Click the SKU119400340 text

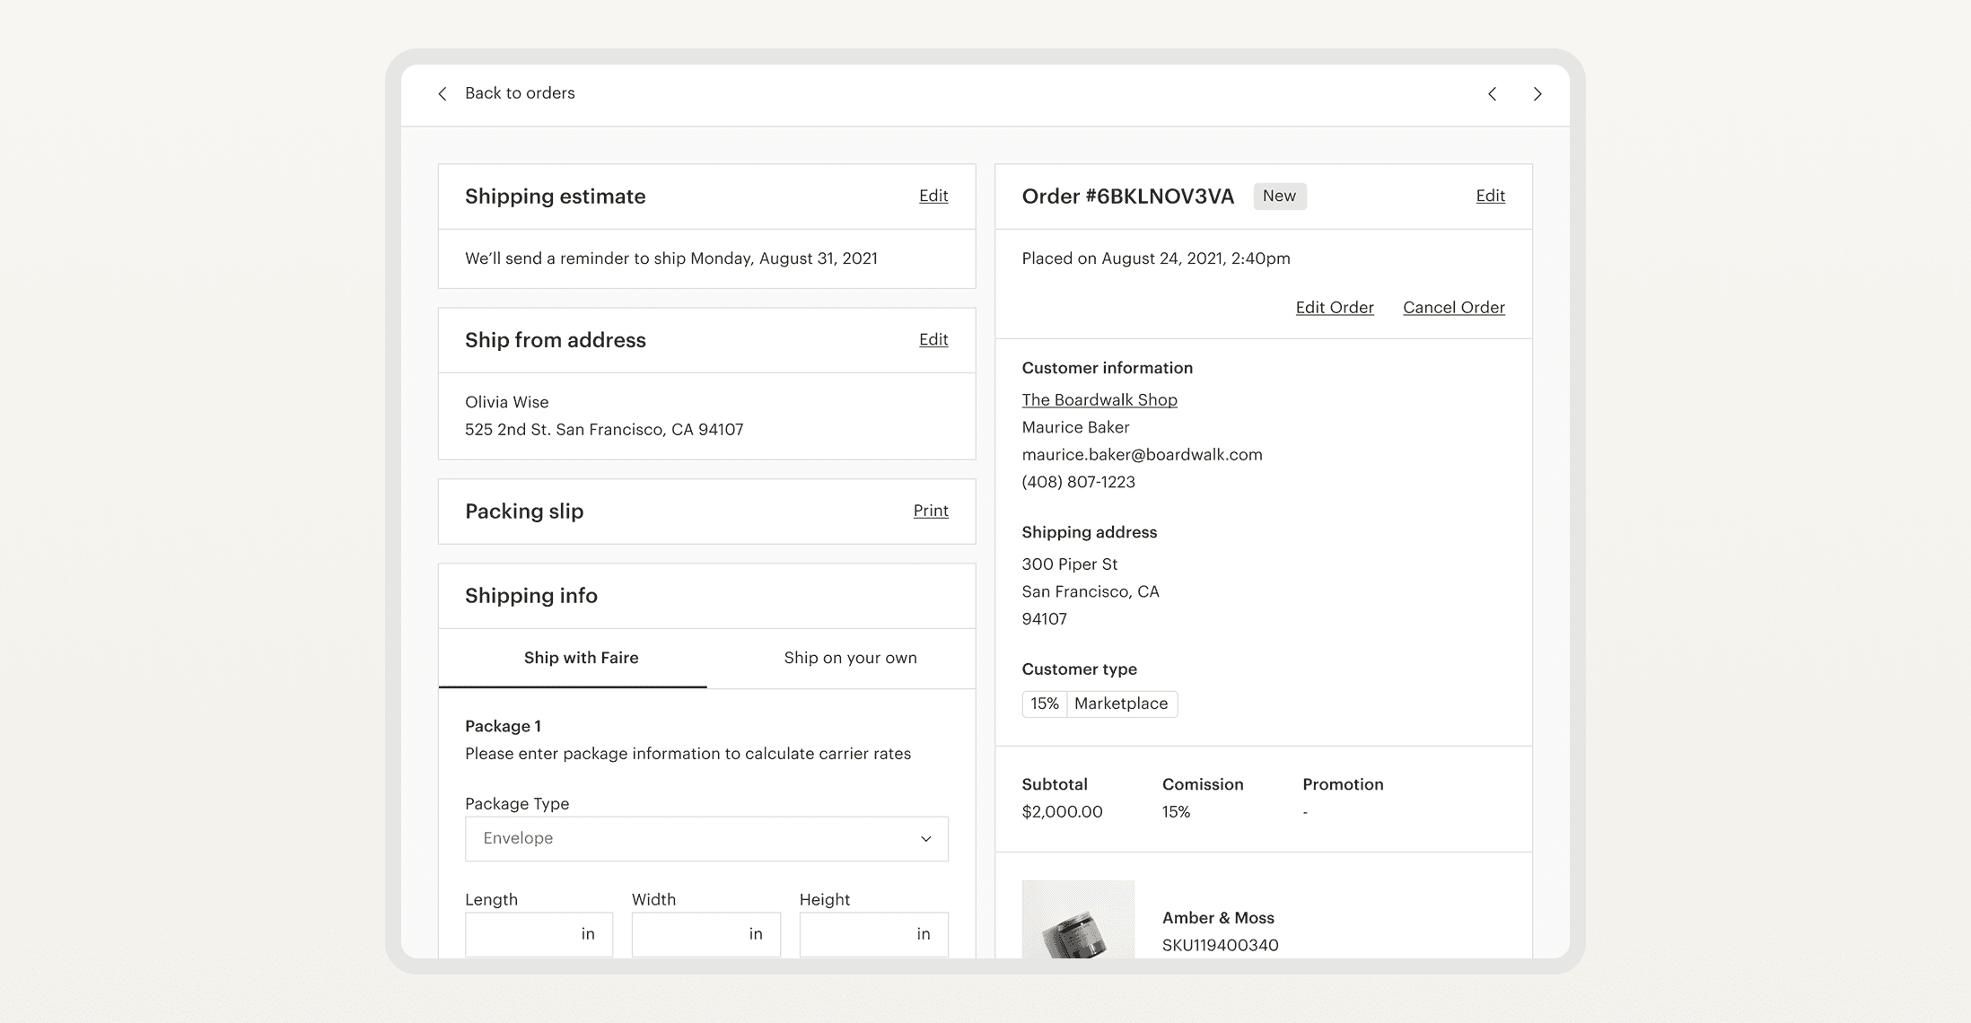(x=1220, y=945)
